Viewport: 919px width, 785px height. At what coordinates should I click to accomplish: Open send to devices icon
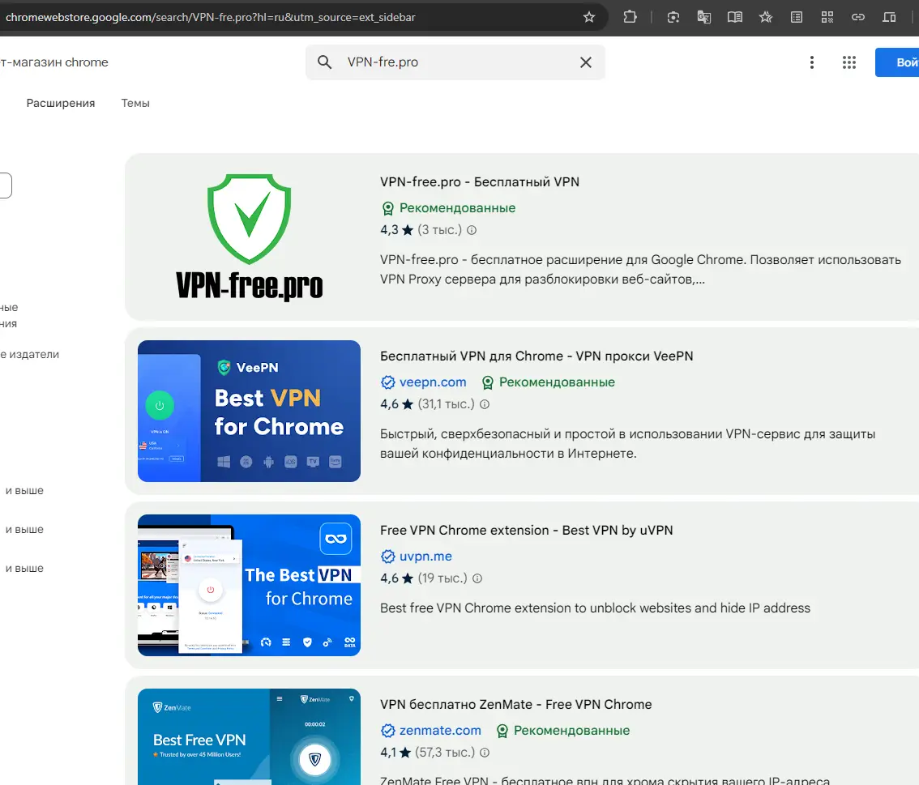pos(889,17)
